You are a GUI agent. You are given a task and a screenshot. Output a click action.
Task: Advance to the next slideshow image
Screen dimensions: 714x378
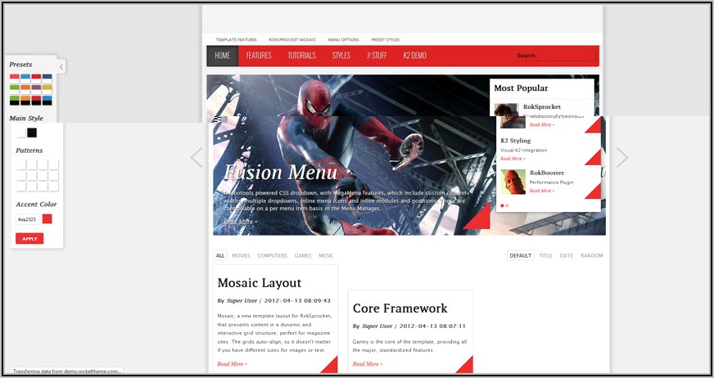(622, 157)
